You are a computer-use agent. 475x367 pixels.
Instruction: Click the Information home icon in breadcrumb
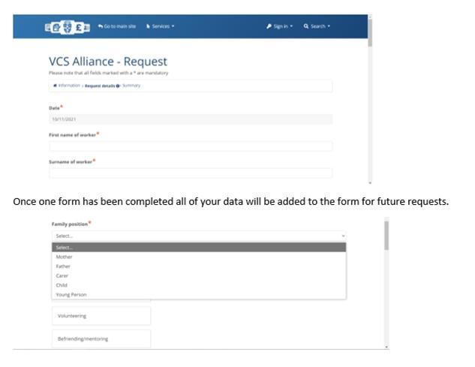tap(55, 86)
